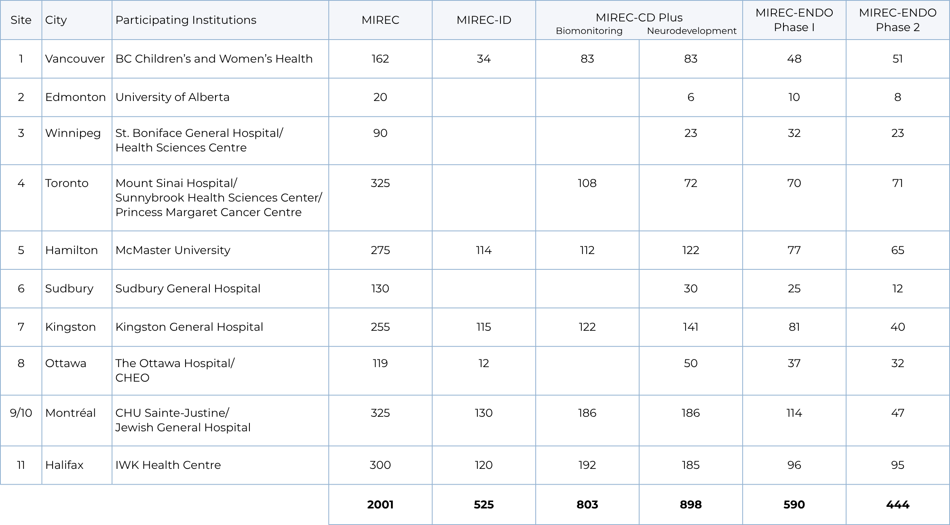
Task: Click Toronto's Neurodevelopment value 72
Action: coord(691,183)
